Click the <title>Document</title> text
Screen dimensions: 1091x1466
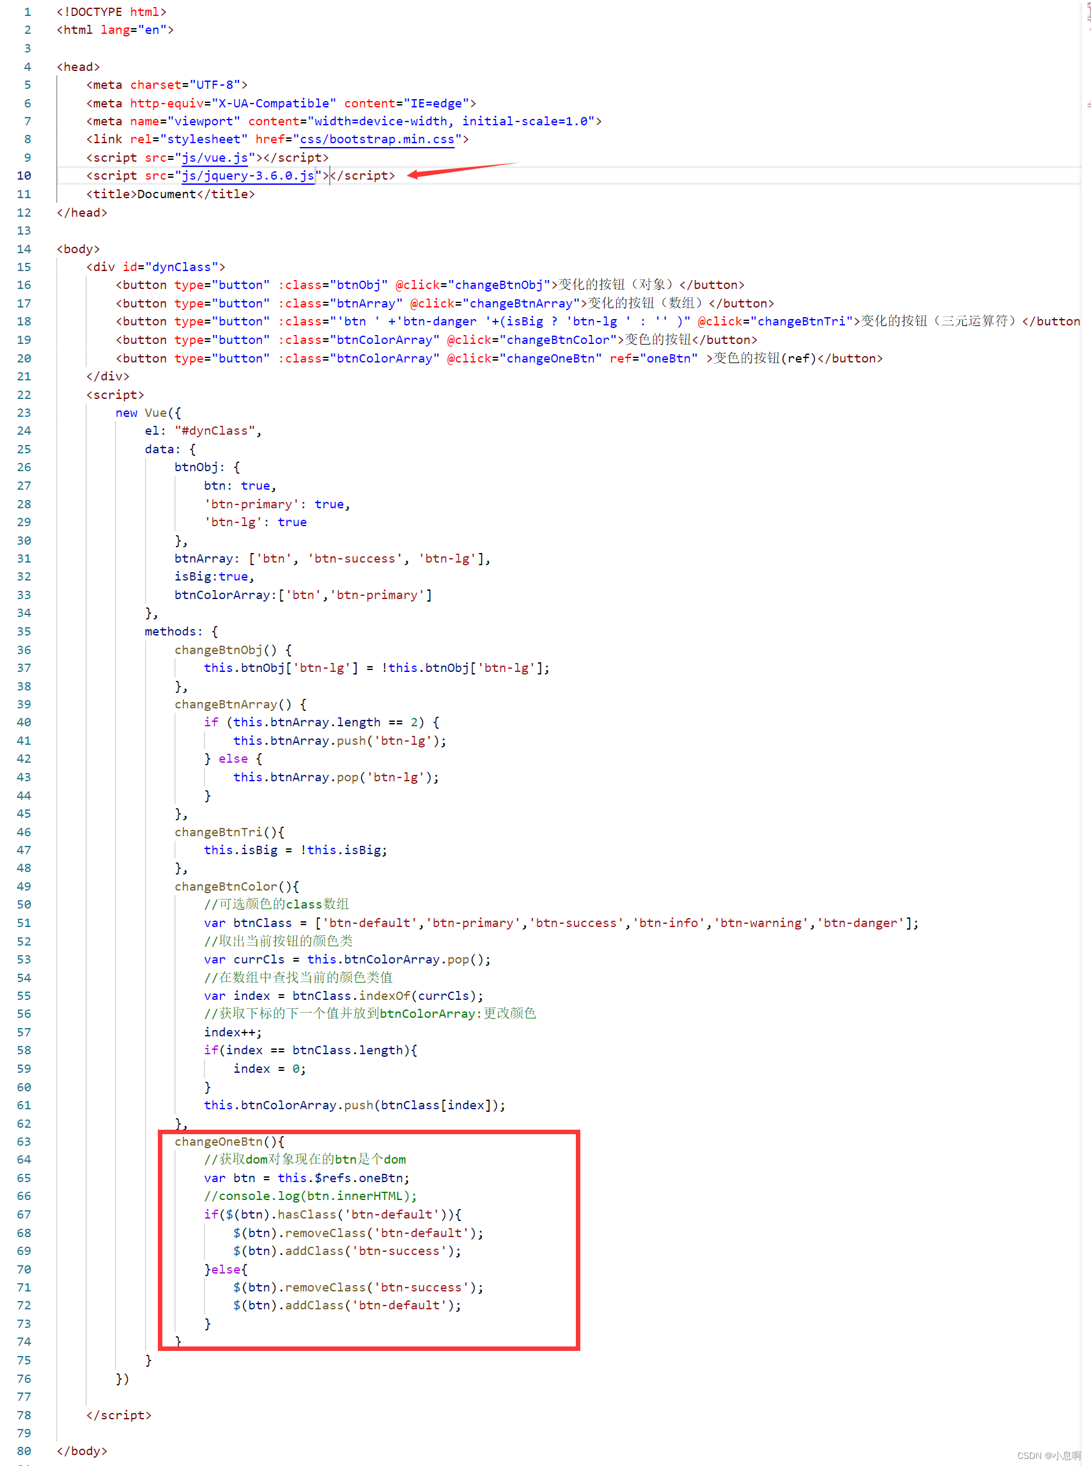coord(171,194)
